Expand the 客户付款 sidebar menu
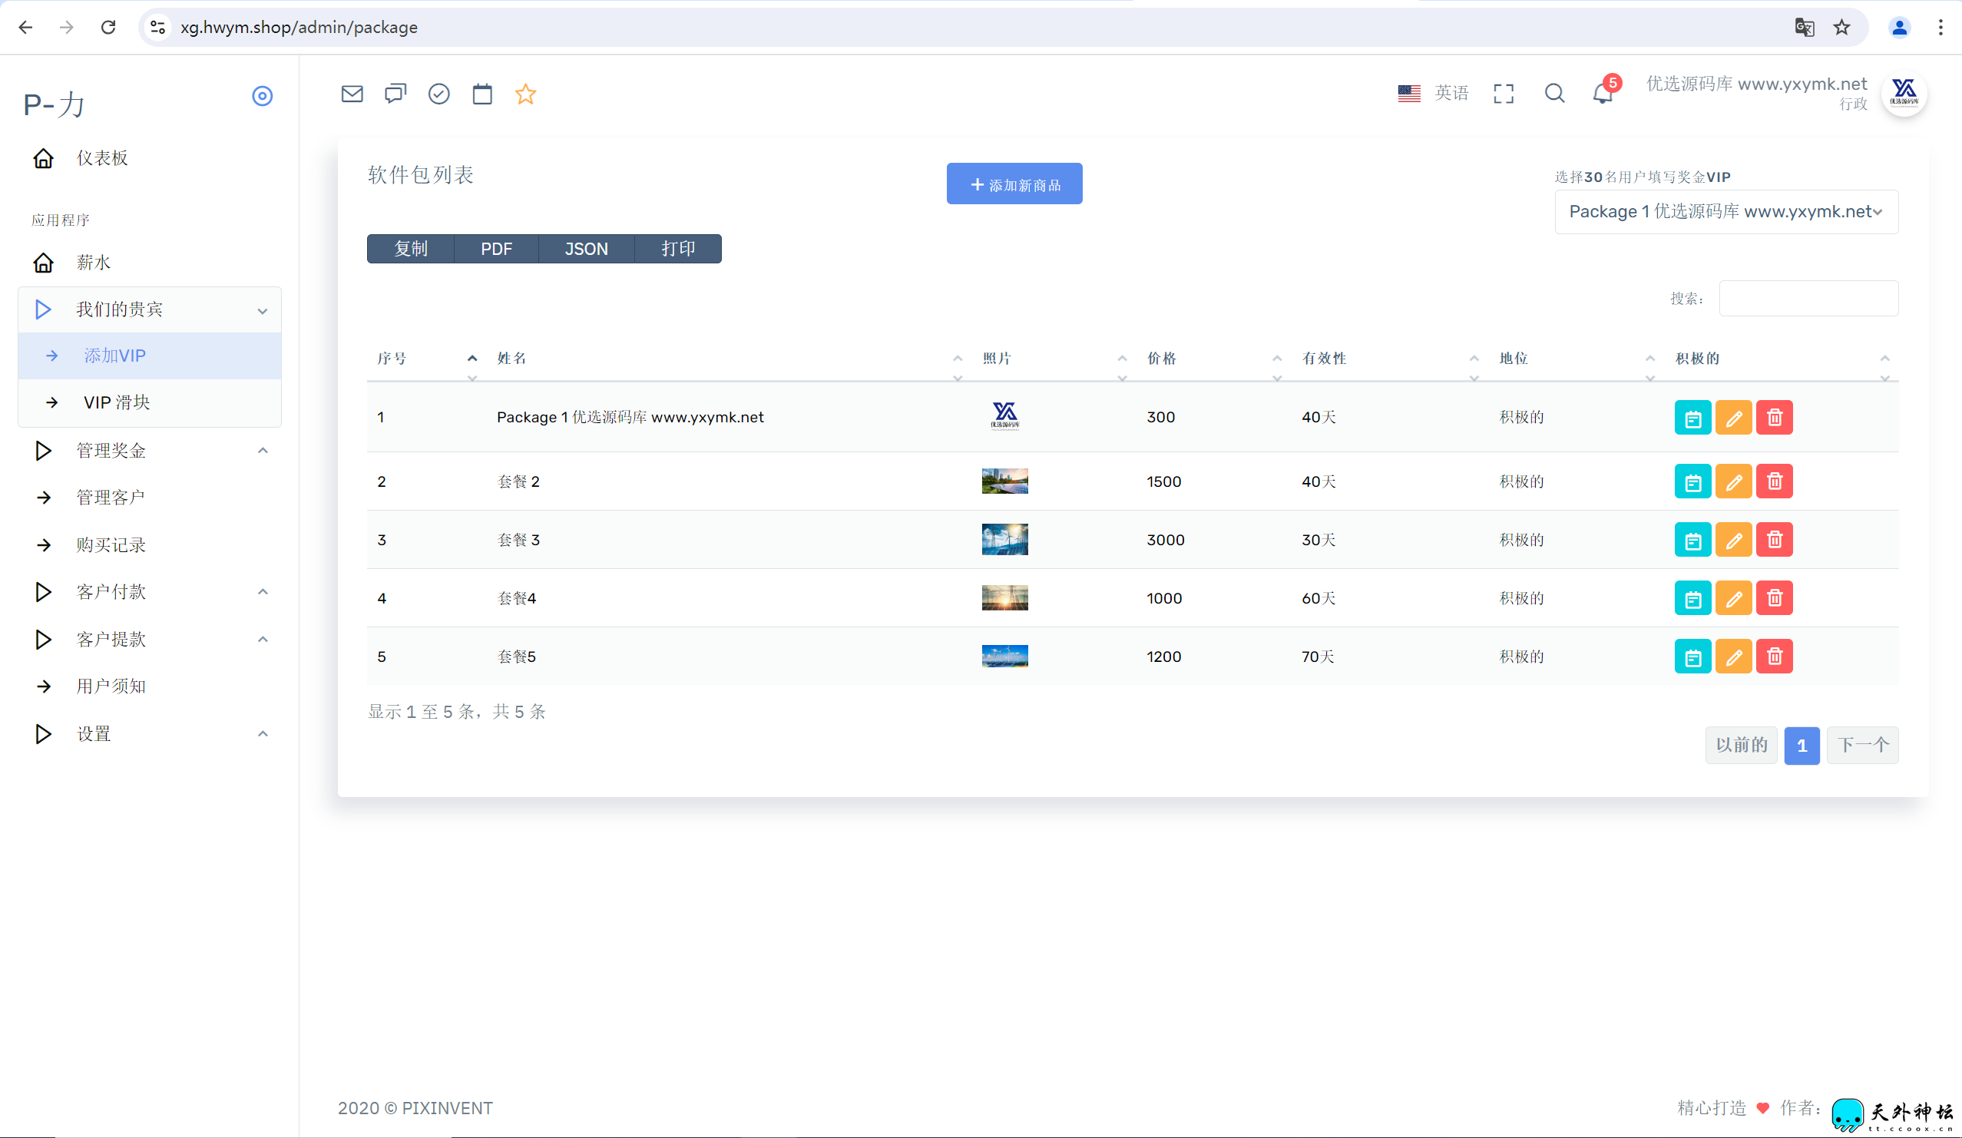 tap(151, 592)
